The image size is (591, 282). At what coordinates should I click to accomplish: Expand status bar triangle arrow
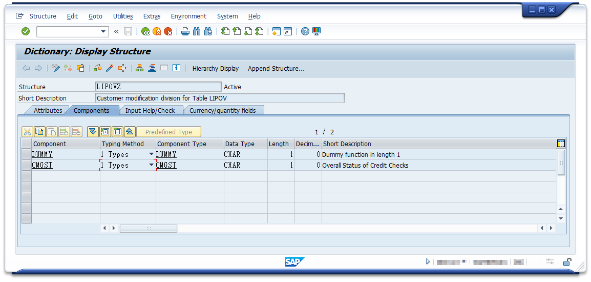tap(428, 261)
